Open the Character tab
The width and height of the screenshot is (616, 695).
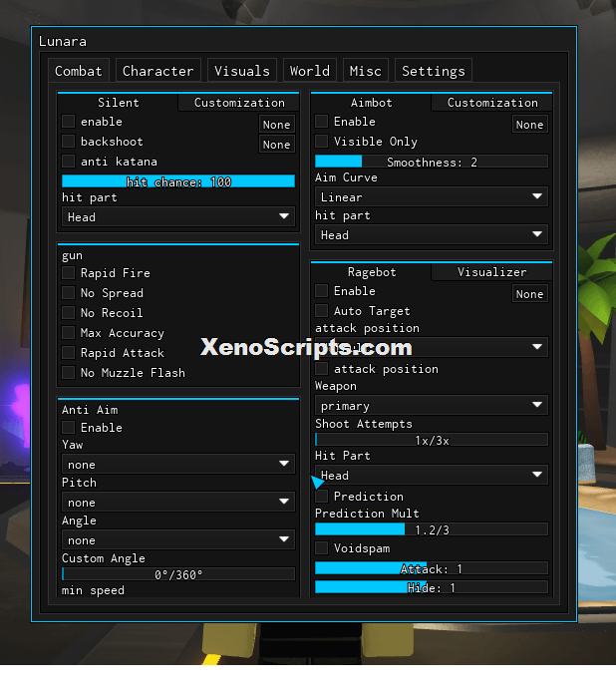point(158,71)
